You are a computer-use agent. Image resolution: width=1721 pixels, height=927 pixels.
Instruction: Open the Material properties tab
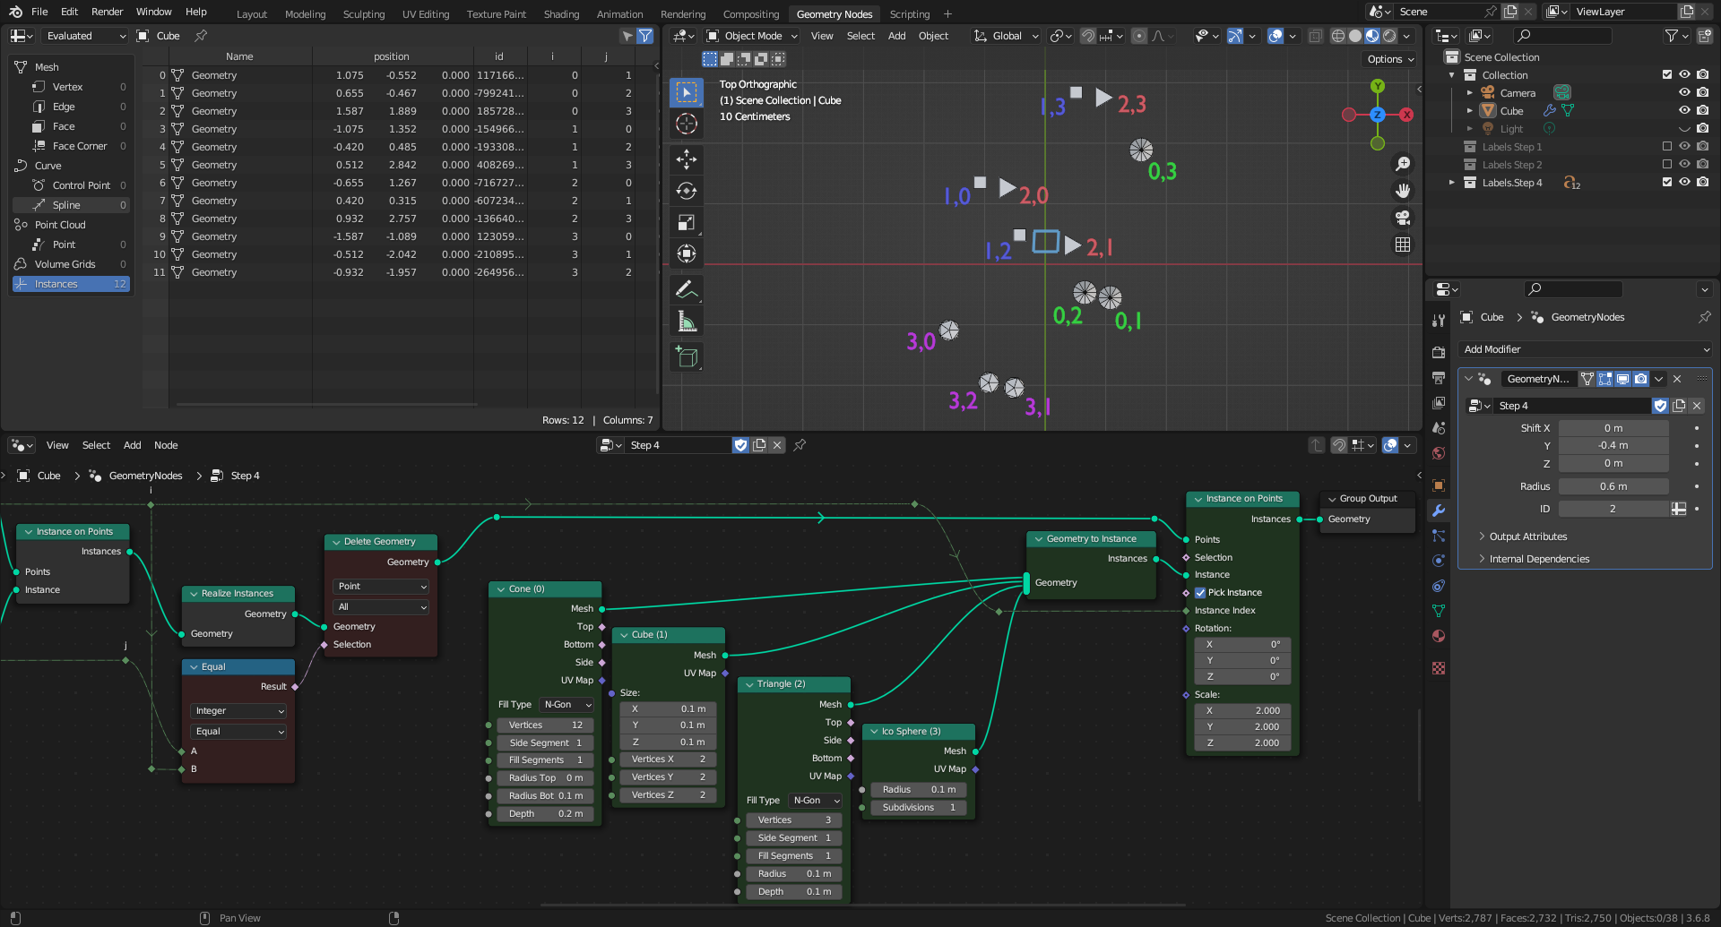(x=1439, y=636)
